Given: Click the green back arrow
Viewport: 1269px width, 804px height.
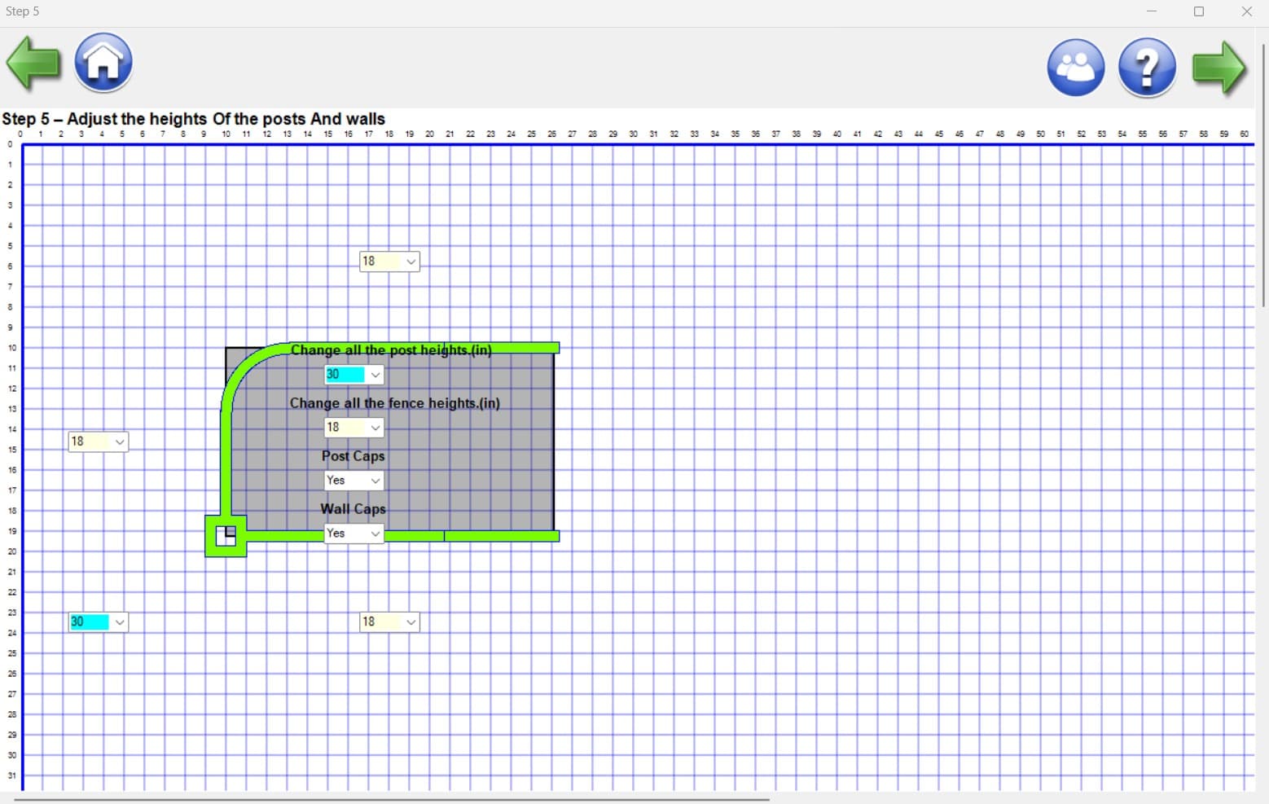Looking at the screenshot, I should point(33,63).
